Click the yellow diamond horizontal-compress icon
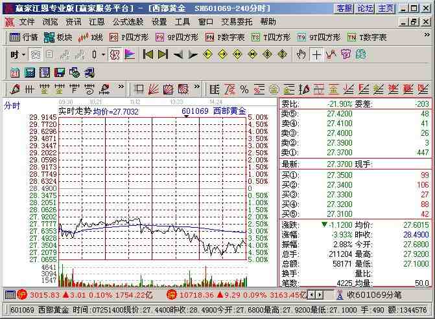This screenshot has height=319, width=435. coord(252,54)
